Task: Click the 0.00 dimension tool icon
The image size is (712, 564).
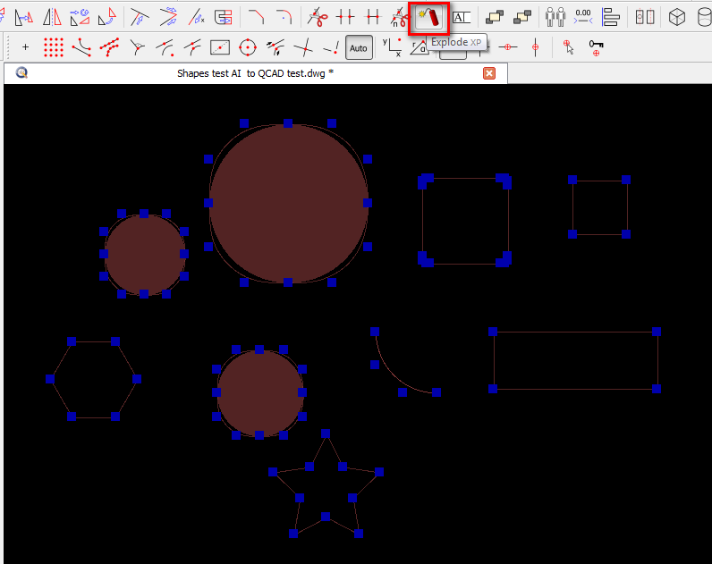Action: [x=583, y=17]
